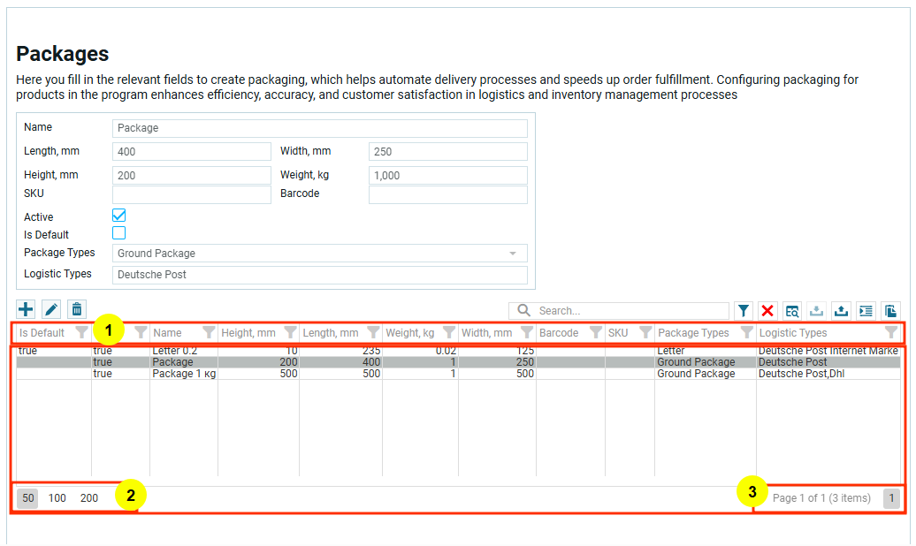Click the copy documents icon in toolbar

pos(890,311)
